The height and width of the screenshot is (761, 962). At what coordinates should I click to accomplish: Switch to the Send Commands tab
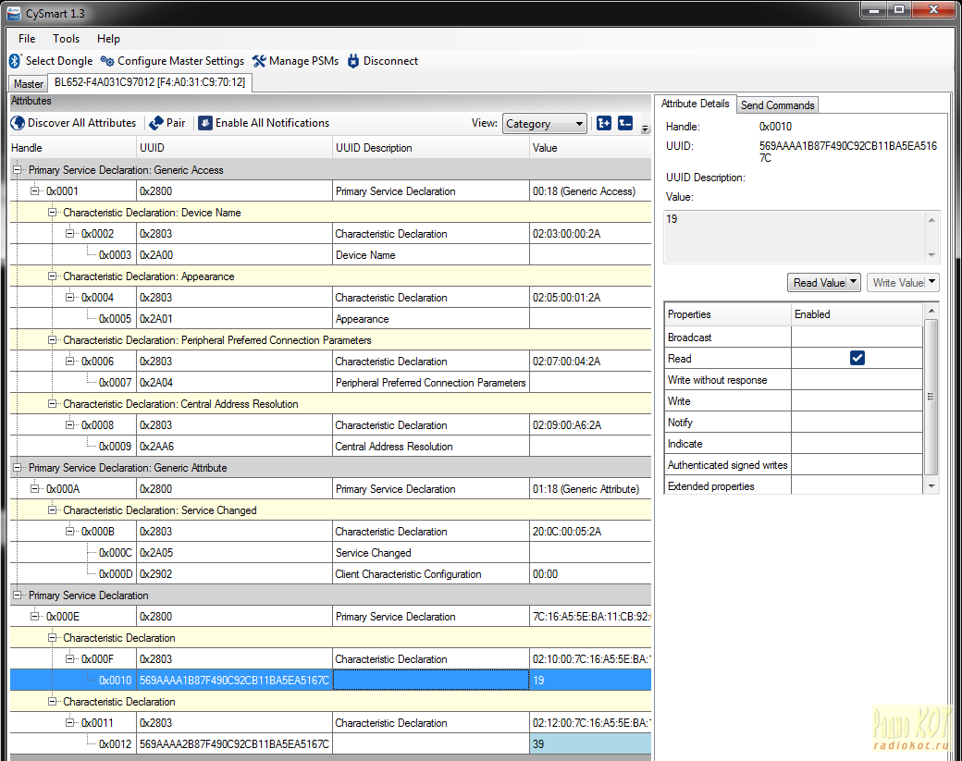pos(777,104)
